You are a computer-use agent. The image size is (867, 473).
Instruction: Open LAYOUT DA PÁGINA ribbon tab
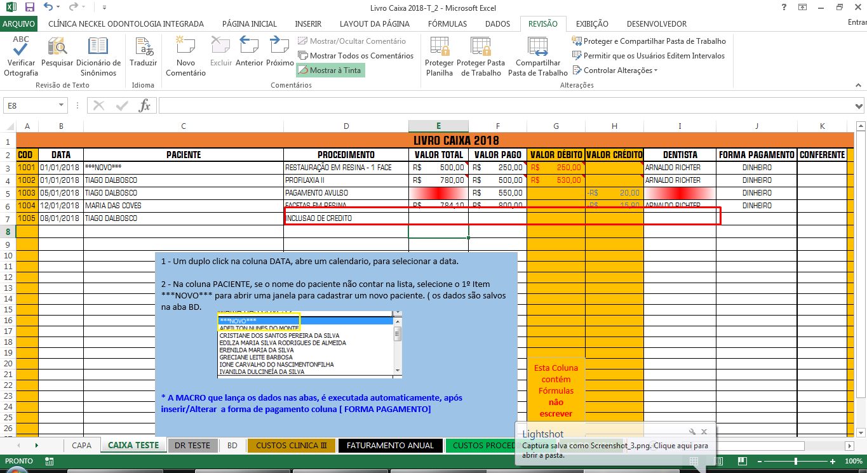tap(375, 24)
